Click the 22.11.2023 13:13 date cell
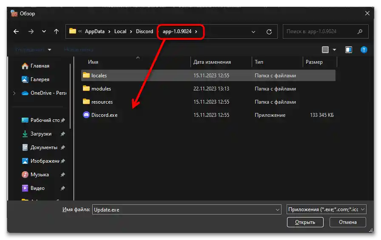The height and width of the screenshot is (240, 381). pos(211,89)
